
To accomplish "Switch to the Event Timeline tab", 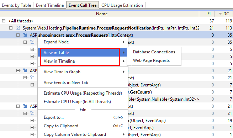I will (50, 5).
